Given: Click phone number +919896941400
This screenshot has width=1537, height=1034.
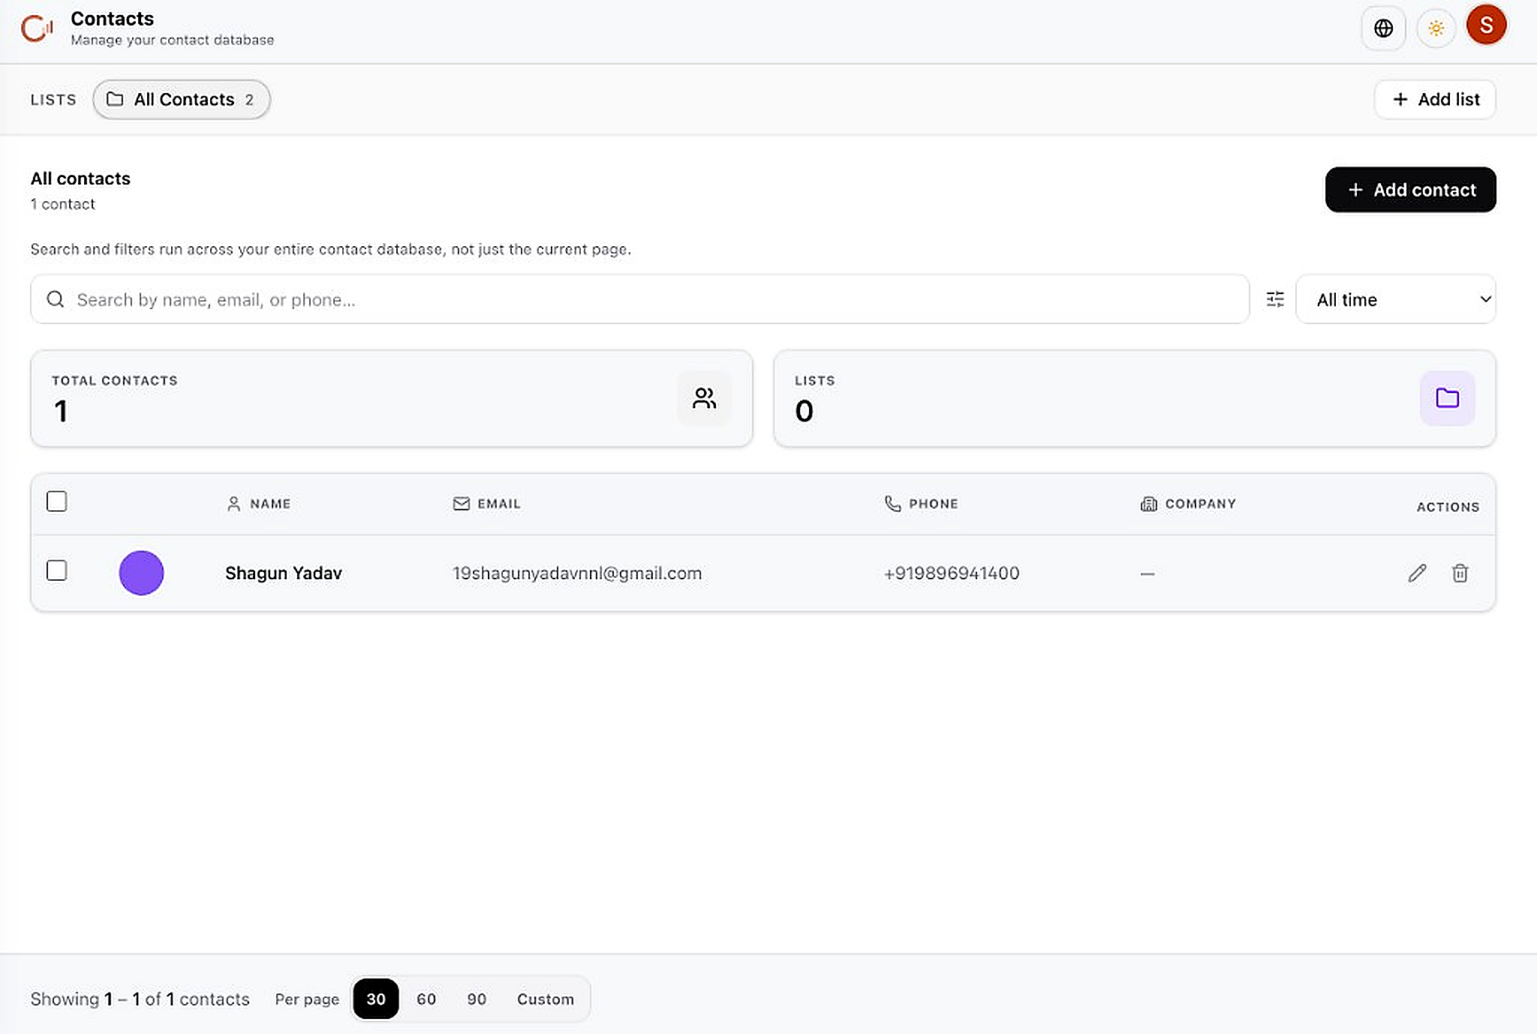Looking at the screenshot, I should 951,573.
